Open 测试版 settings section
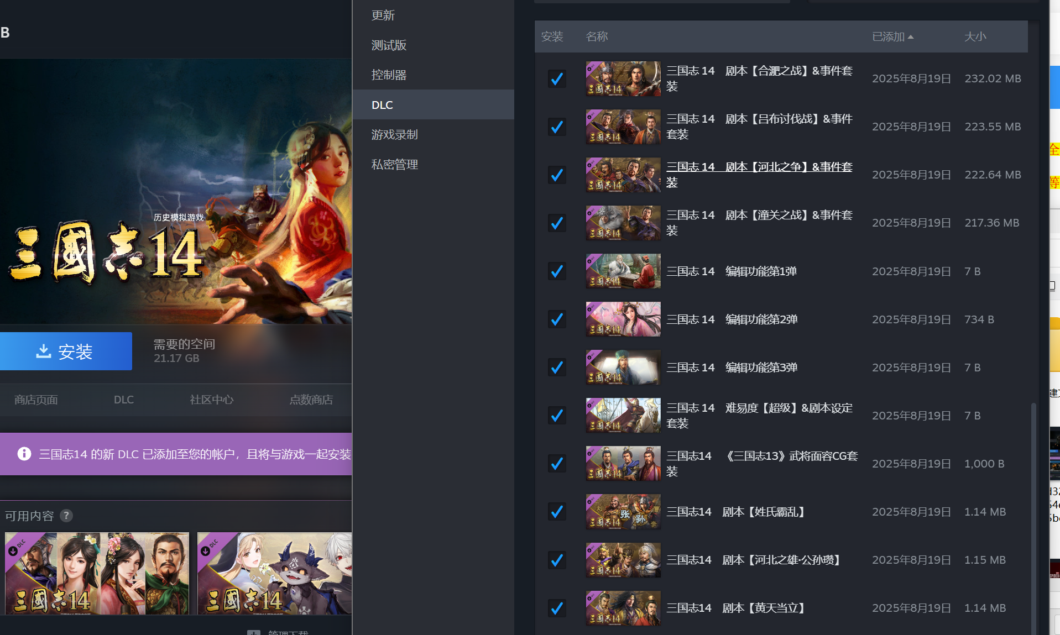 (434, 45)
